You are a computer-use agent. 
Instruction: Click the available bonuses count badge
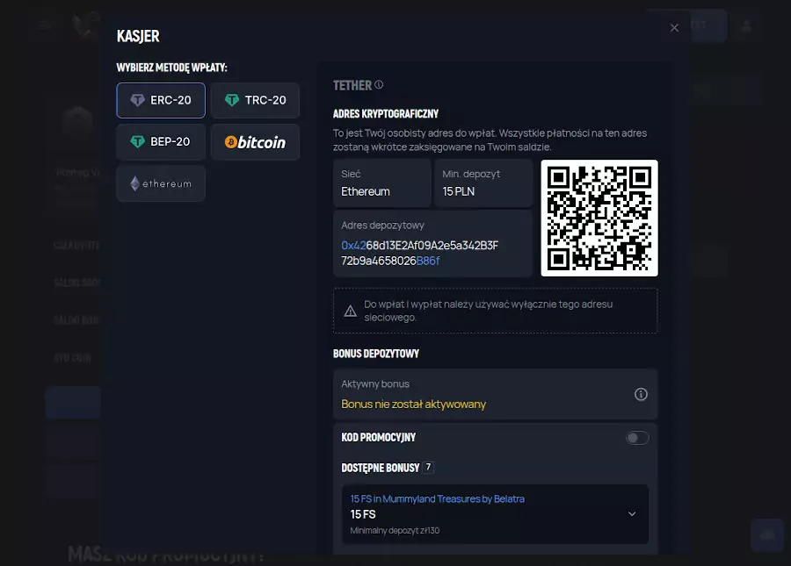click(428, 468)
